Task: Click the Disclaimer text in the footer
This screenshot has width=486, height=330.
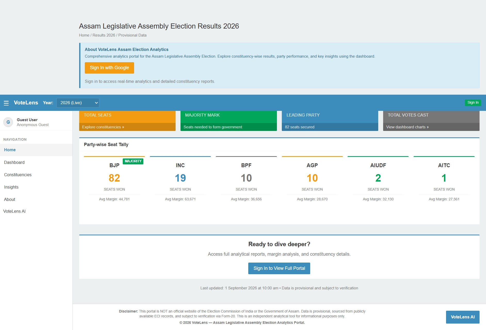Action: (x=242, y=314)
